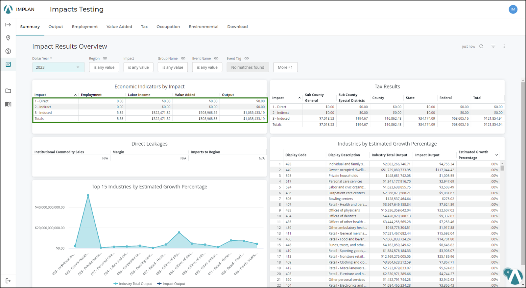526x288 pixels.
Task: Click the user avatar in top right
Action: (513, 9)
